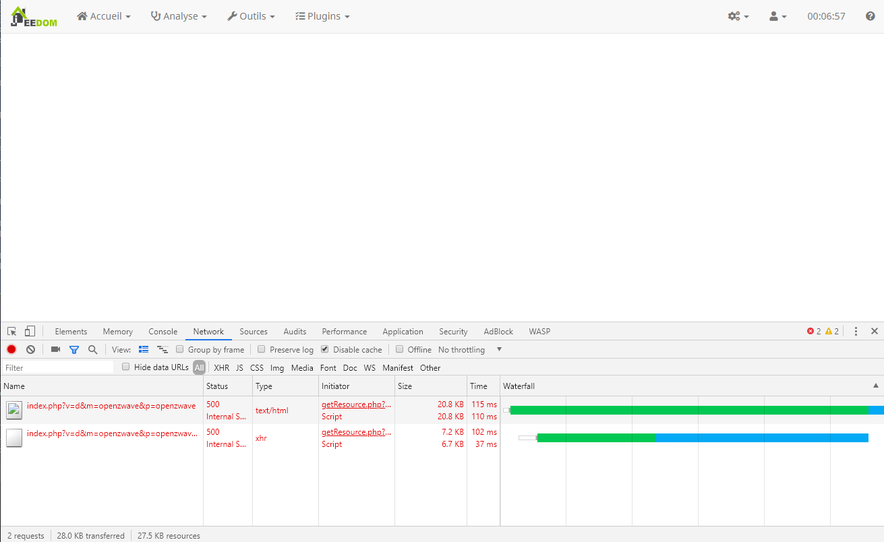Switch to the Sources tab
Screen dimensions: 884x542
[x=254, y=332]
